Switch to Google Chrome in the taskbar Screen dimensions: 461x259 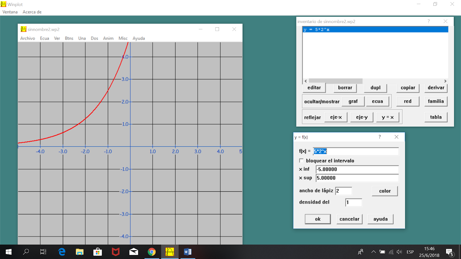[152, 252]
